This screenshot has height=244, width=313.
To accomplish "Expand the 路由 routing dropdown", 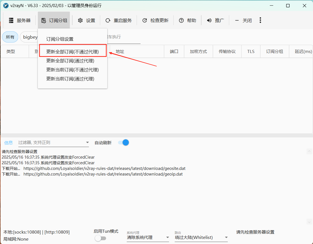I will [x=227, y=238].
